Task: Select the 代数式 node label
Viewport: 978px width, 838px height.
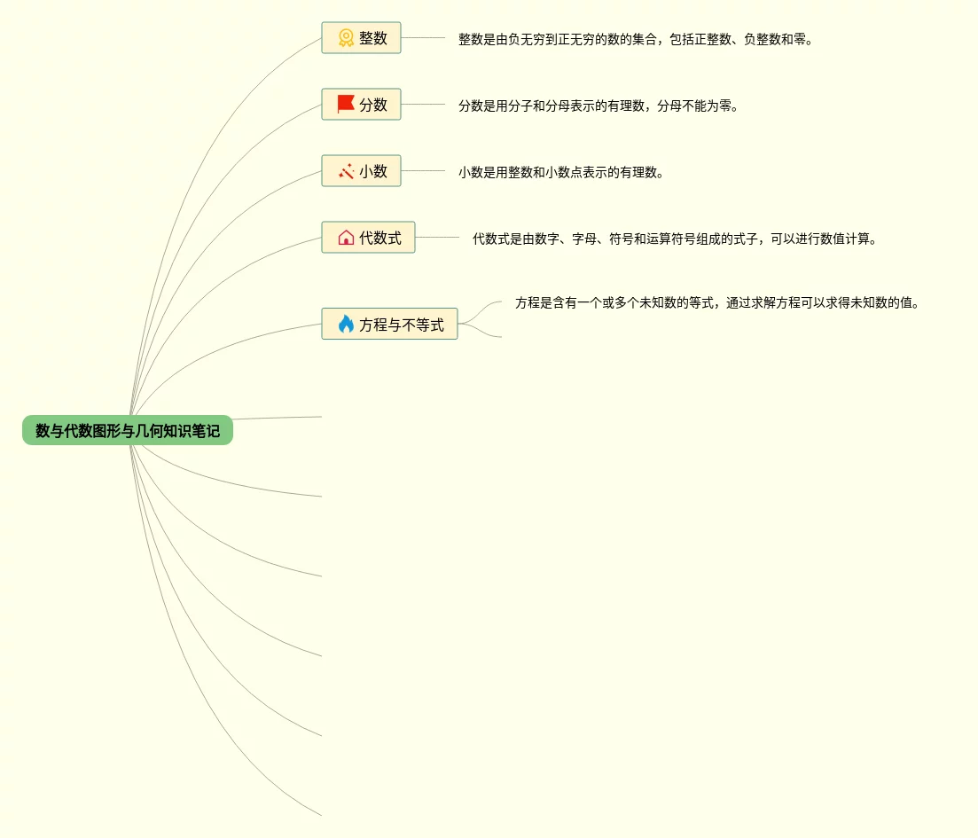Action: pos(379,238)
